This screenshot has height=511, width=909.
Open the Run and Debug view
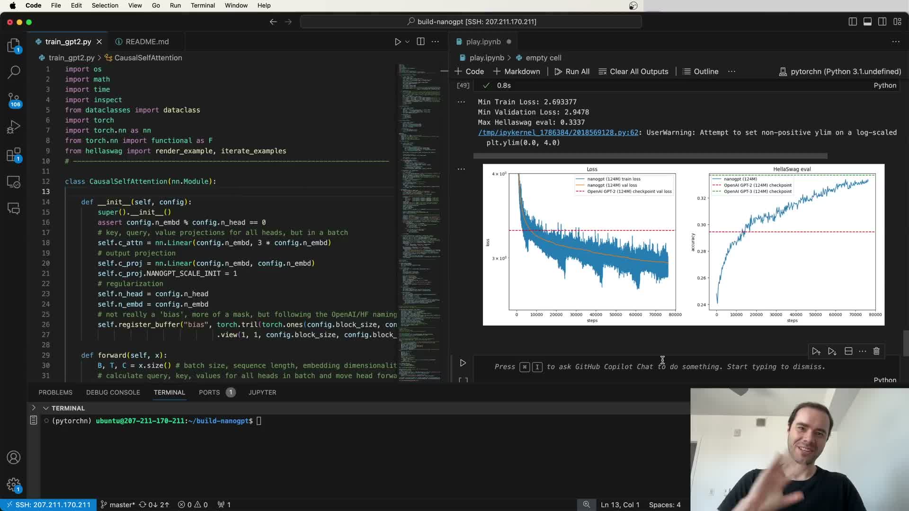click(14, 127)
